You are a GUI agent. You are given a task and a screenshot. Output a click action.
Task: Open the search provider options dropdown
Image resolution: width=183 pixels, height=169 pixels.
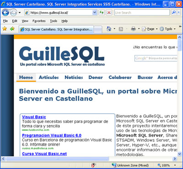point(179,13)
